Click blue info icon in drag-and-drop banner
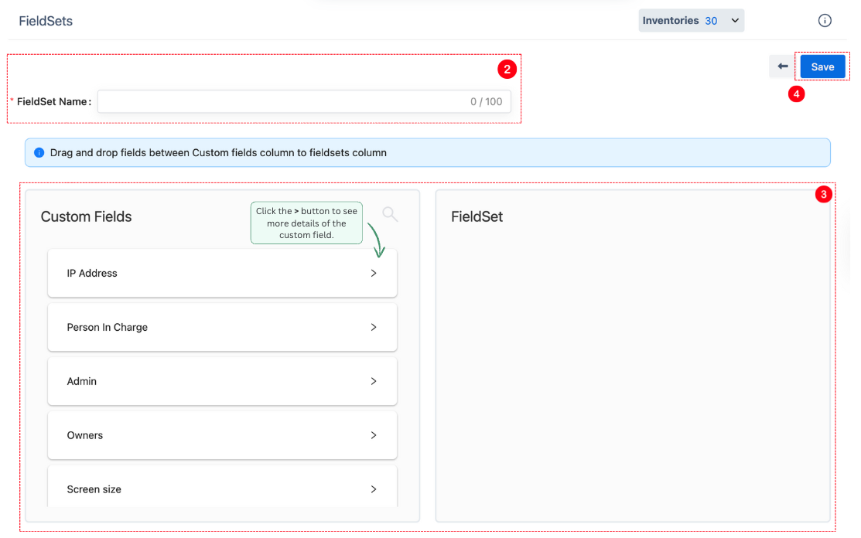Image resolution: width=861 pixels, height=538 pixels. (x=39, y=153)
